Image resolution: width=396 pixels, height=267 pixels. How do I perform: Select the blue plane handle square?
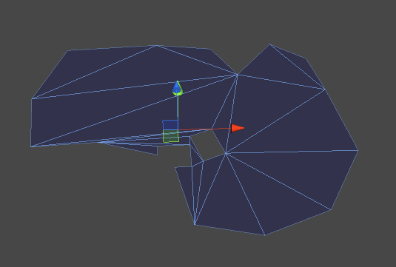[x=170, y=125]
